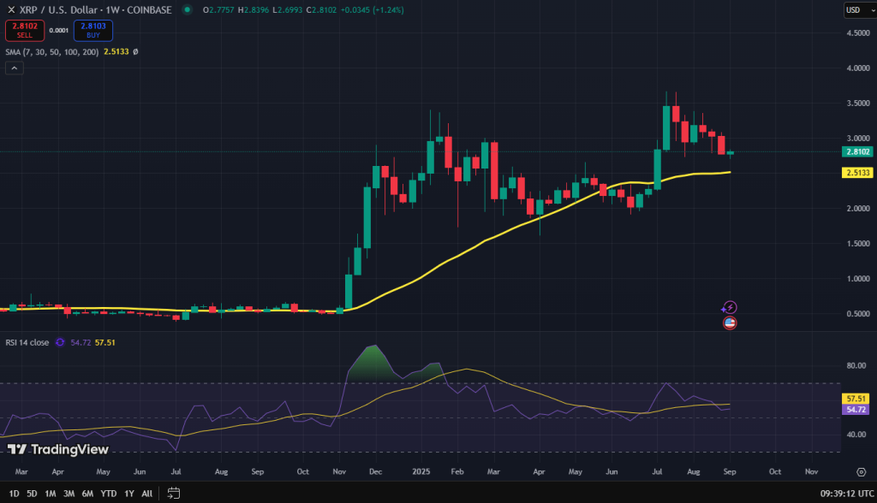Switch to the YTD range
Viewport: 877px width, 503px height.
click(x=108, y=494)
